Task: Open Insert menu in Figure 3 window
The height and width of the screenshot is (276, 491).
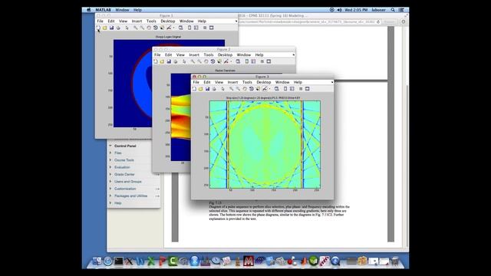Action: (232, 82)
